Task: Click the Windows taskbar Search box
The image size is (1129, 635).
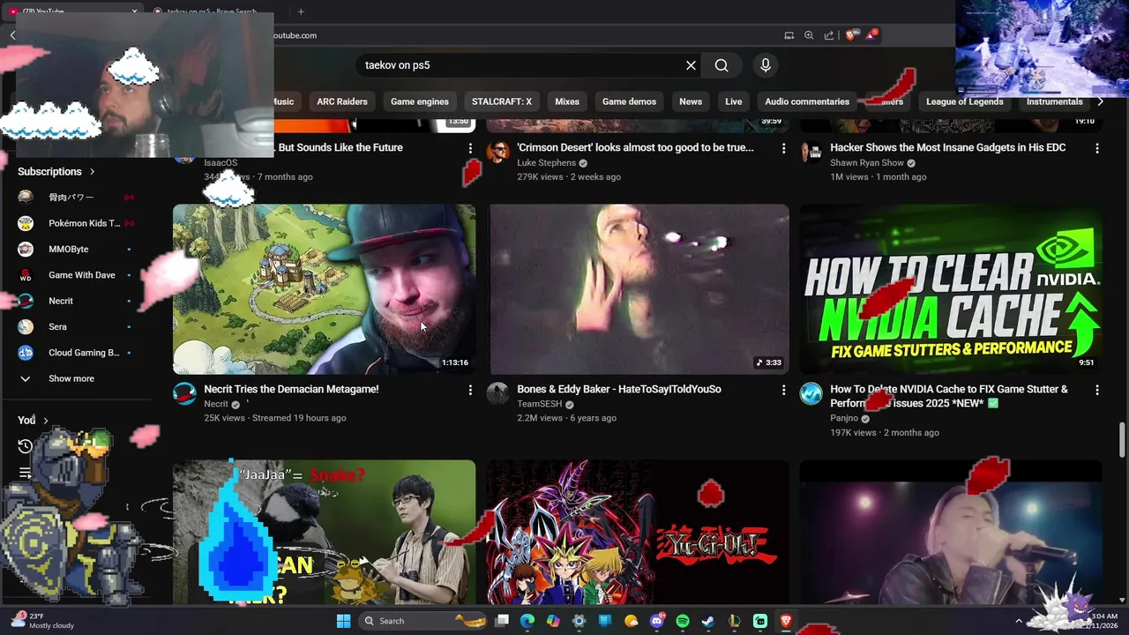Action: 423,621
